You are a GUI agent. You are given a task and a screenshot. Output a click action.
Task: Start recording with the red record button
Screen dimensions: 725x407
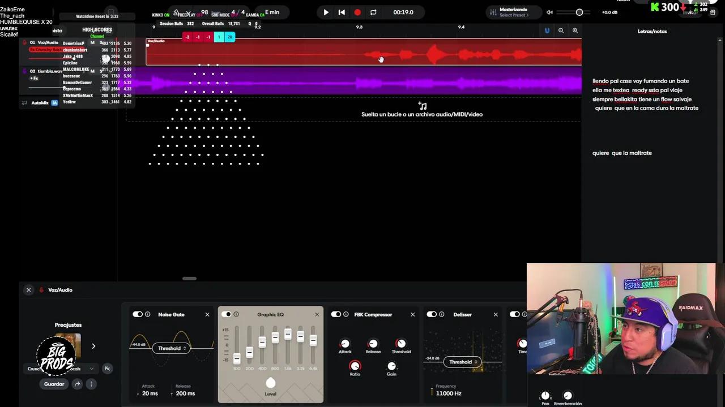357,12
